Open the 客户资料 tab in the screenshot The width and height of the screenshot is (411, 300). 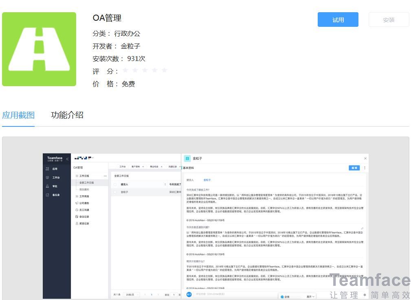coord(136,167)
